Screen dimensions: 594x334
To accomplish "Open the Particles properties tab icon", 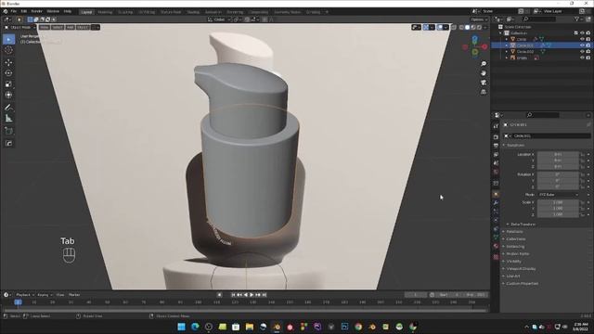I will (496, 212).
